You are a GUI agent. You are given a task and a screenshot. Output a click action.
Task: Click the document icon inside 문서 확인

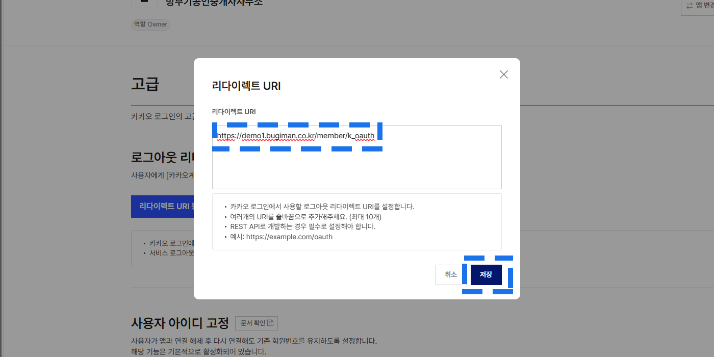click(x=270, y=323)
